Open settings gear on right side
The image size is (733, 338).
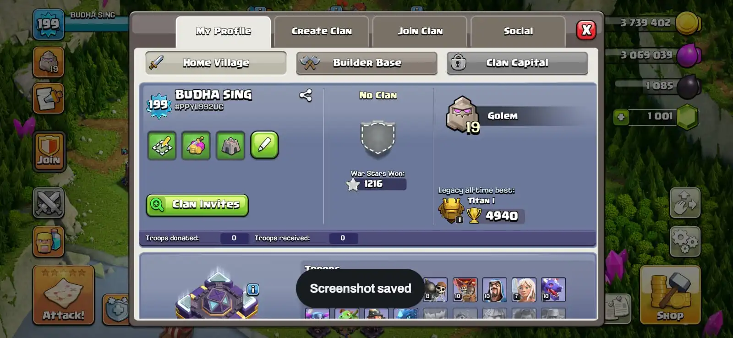click(x=685, y=241)
